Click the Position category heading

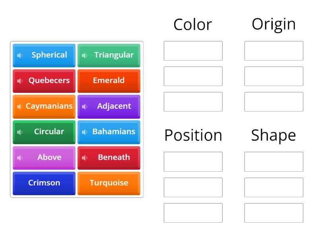[193, 135]
